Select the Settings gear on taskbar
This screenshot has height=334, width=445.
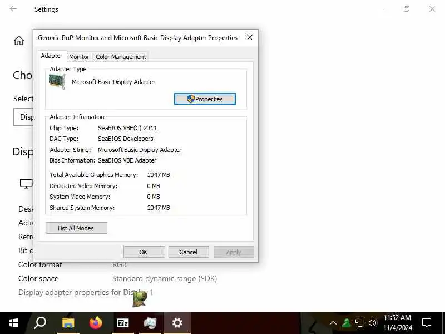[x=177, y=323]
